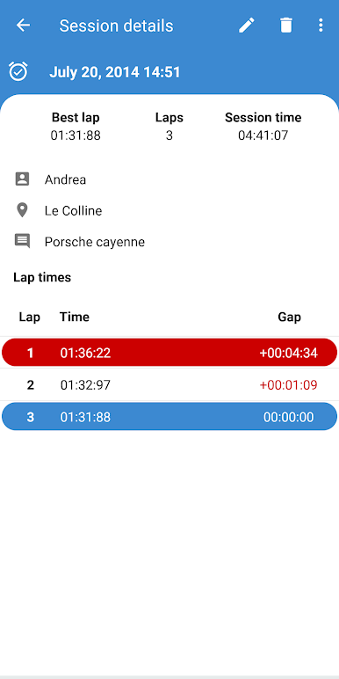
Task: Tap the Best lap 01:31:88 summary
Action: [x=76, y=127]
